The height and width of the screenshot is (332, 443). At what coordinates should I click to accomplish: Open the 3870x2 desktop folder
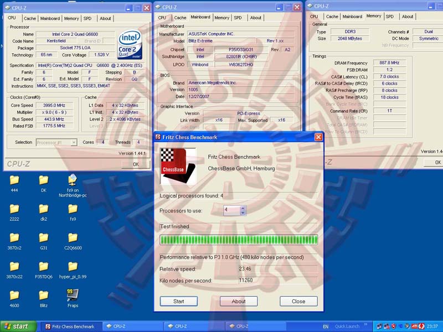(14, 241)
